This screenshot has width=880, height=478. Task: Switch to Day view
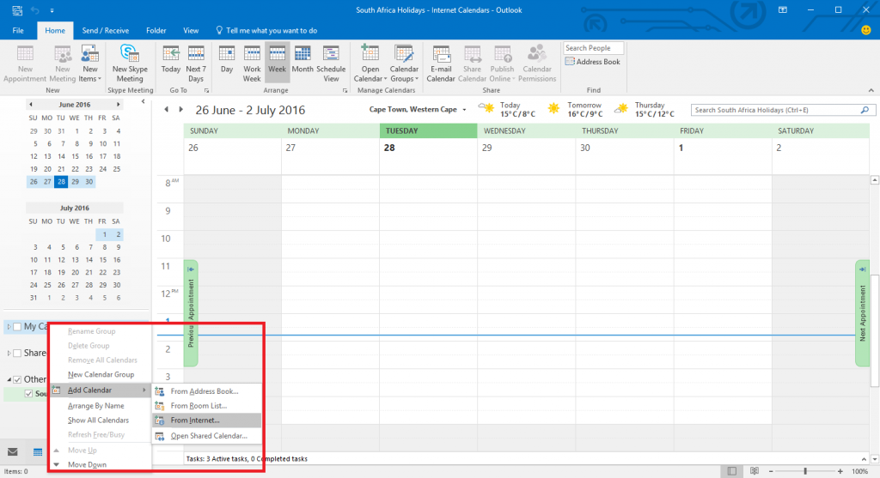coord(227,59)
